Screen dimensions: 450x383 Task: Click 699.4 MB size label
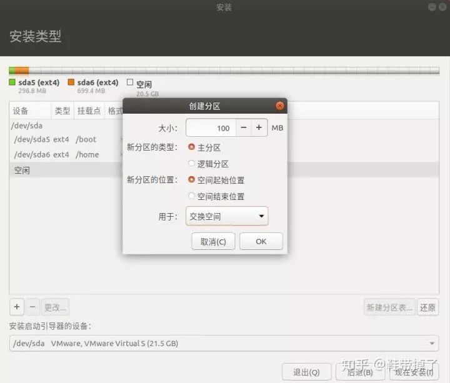tap(91, 91)
